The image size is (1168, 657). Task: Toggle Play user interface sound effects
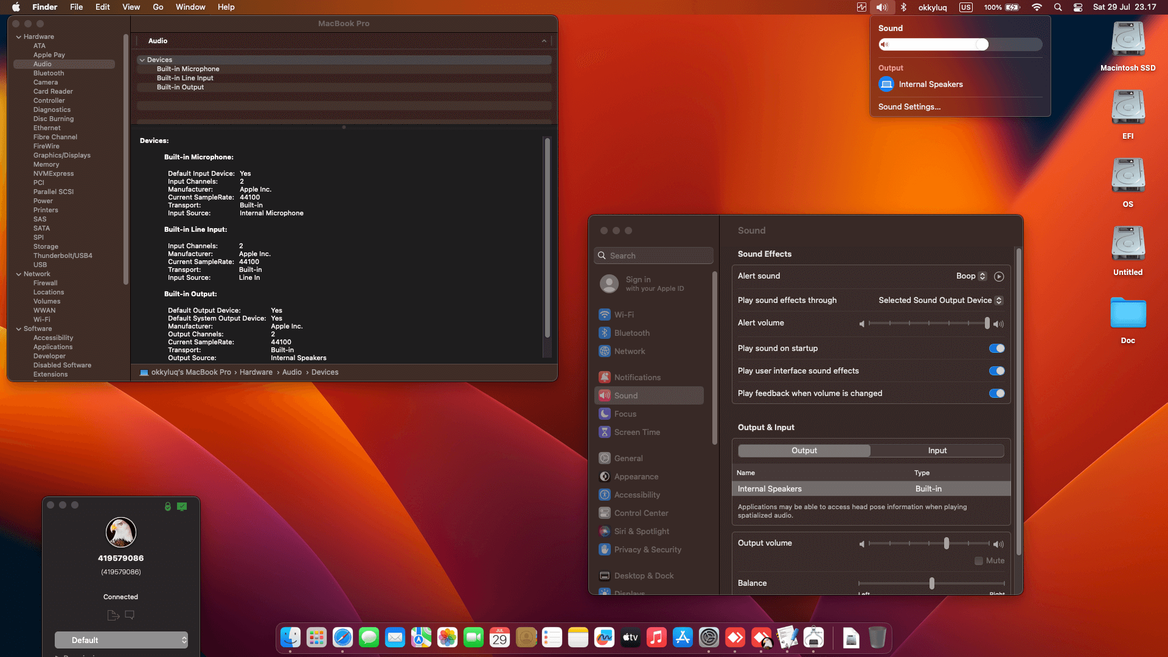click(996, 371)
